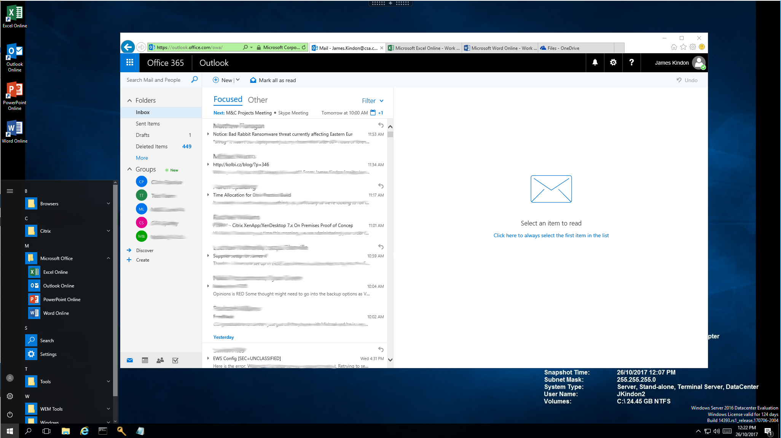Open taskbar search magnifier
Image resolution: width=781 pixels, height=438 pixels.
click(x=28, y=431)
